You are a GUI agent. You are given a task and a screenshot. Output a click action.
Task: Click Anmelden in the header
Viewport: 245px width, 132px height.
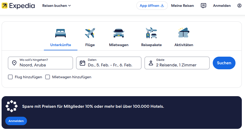222,6
